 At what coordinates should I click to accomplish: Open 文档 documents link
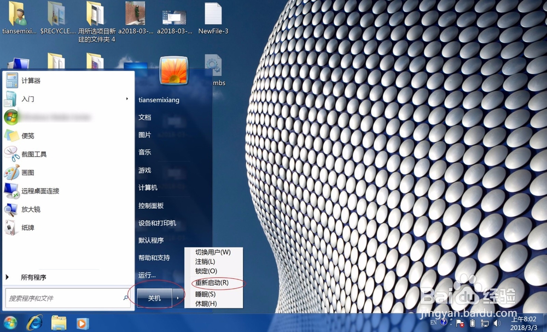pos(145,117)
